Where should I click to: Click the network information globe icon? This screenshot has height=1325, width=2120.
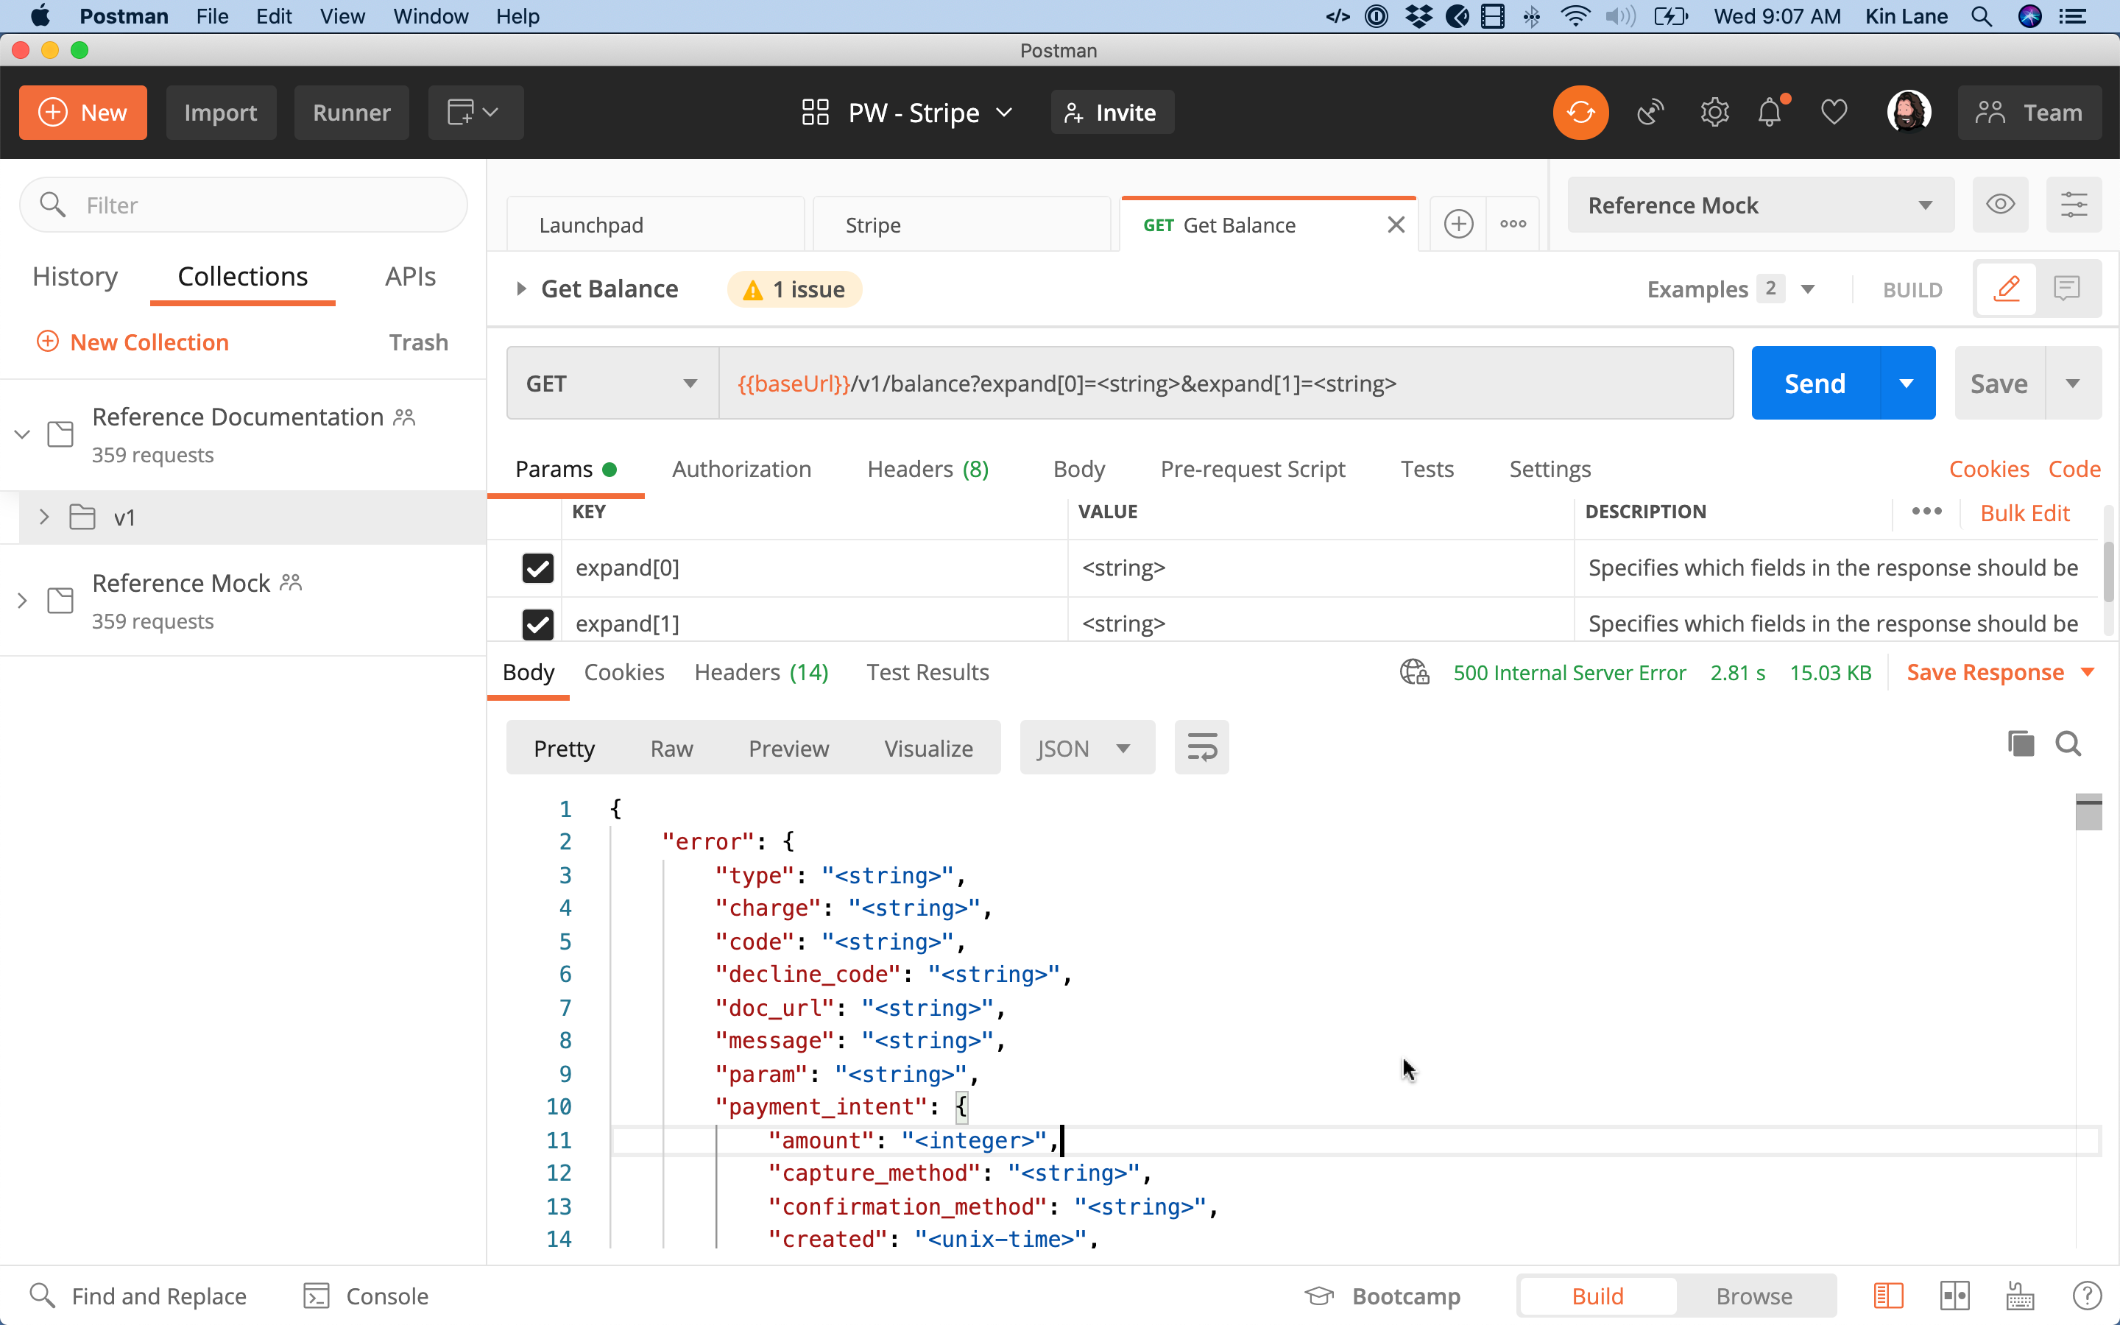click(x=1414, y=672)
